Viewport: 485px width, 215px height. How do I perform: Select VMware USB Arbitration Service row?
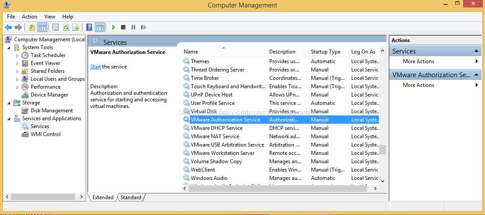pyautogui.click(x=280, y=145)
